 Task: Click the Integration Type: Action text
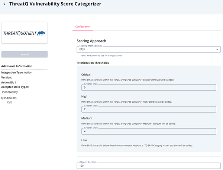pyautogui.click(x=17, y=73)
